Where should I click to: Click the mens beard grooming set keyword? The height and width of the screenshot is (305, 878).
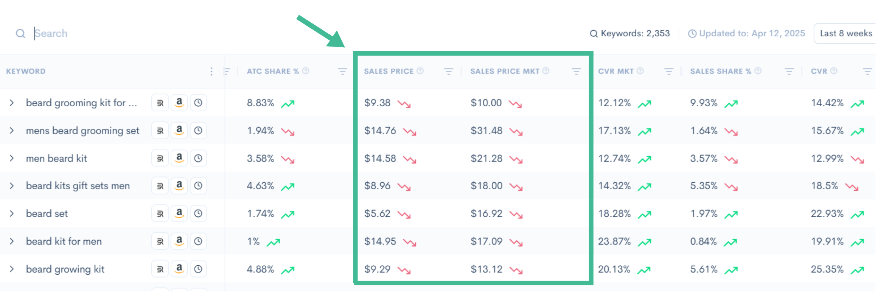(x=82, y=131)
